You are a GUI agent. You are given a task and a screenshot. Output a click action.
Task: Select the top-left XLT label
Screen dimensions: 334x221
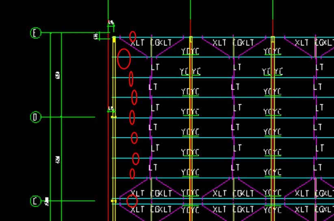click(137, 43)
